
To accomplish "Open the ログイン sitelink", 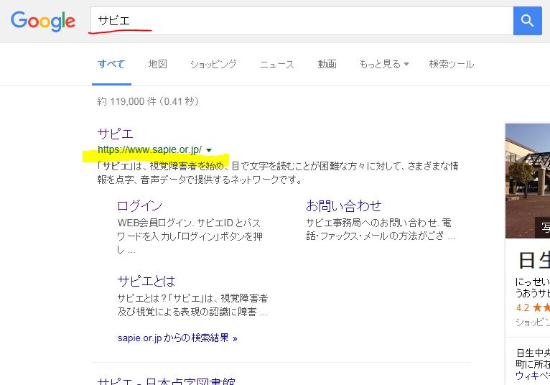I will (139, 205).
